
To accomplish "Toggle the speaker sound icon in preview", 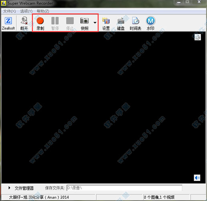I will (197, 178).
